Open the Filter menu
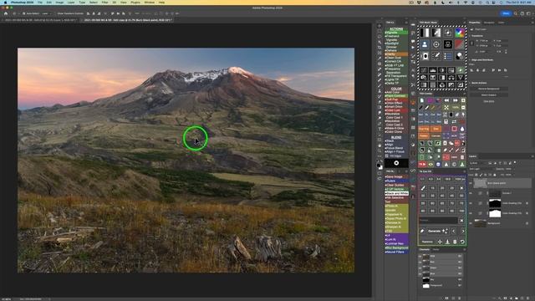This screenshot has height=301, width=535. tap(104, 3)
